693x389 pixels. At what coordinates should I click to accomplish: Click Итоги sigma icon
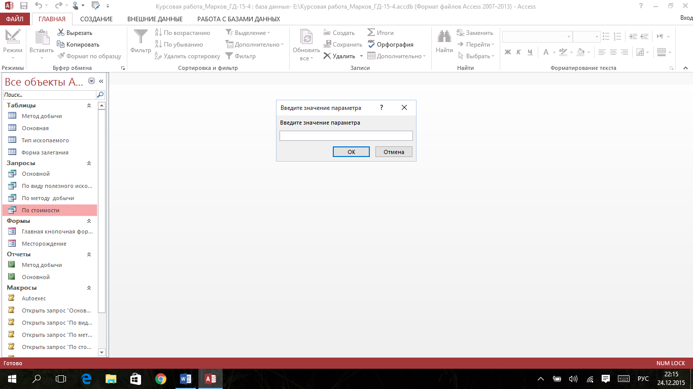click(x=371, y=33)
